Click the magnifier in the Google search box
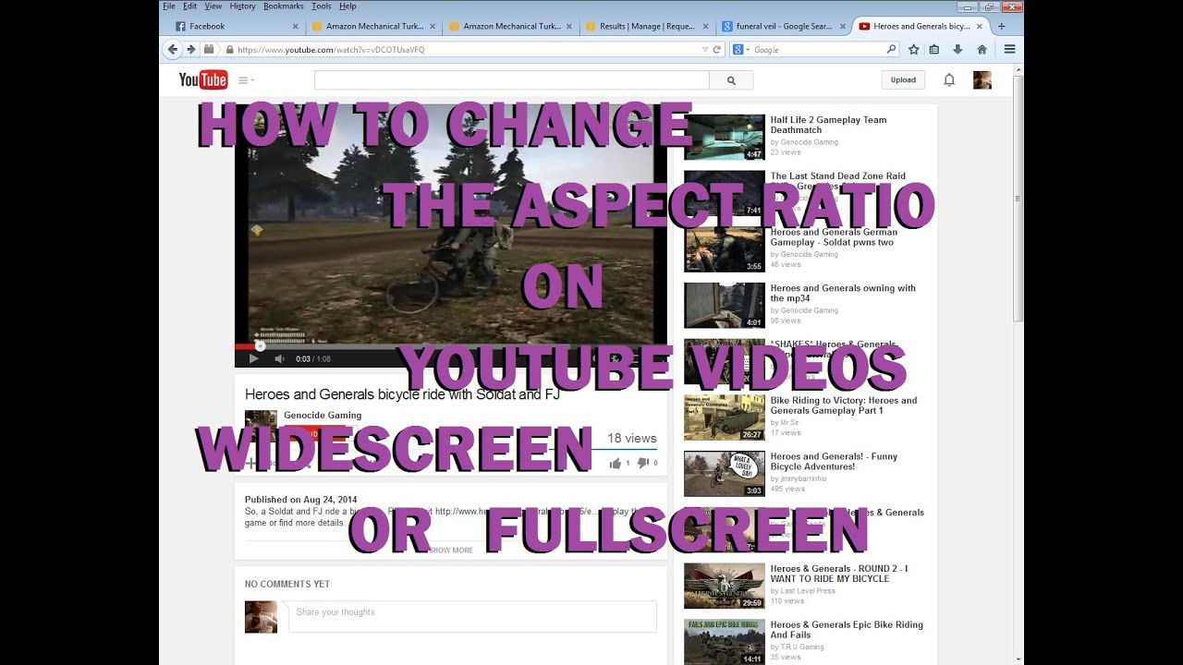This screenshot has height=665, width=1183. (891, 49)
